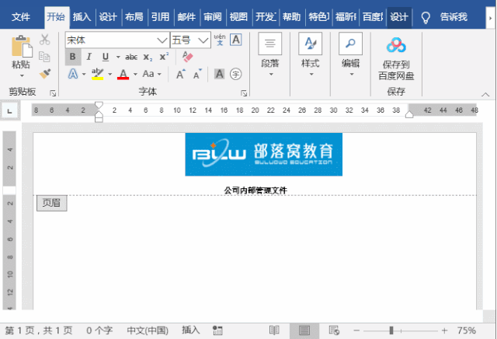
Task: Click the Clear Formatting eraser icon
Action: (x=187, y=57)
